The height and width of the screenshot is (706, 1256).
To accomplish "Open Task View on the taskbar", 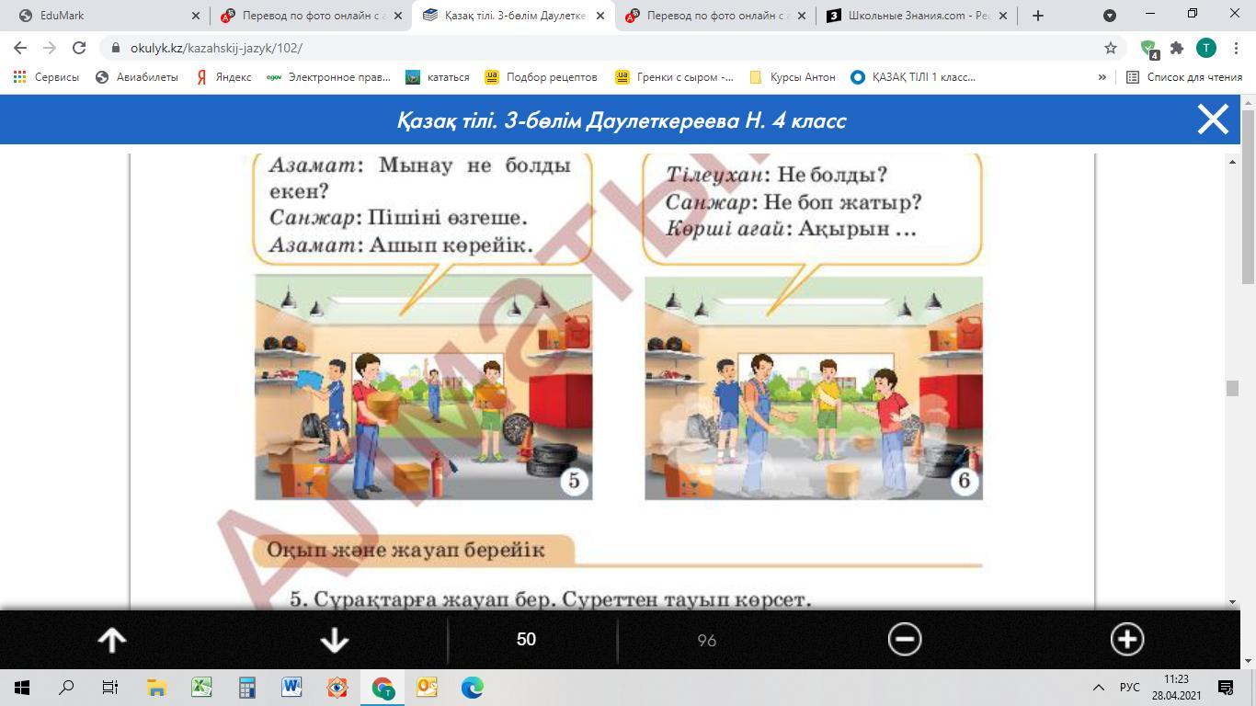I will 110,688.
